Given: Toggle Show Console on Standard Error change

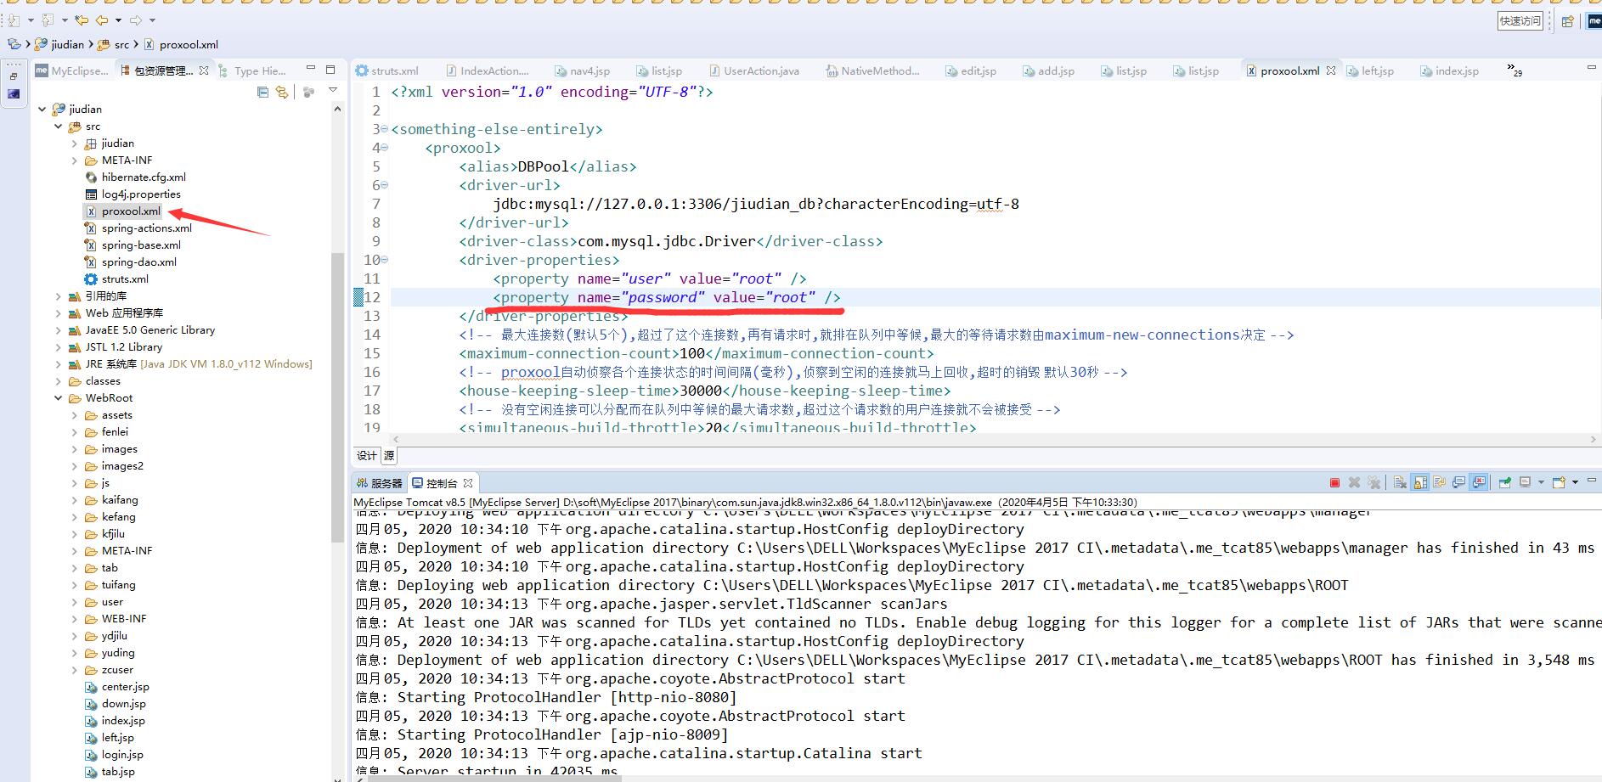Looking at the screenshot, I should click(x=1479, y=482).
